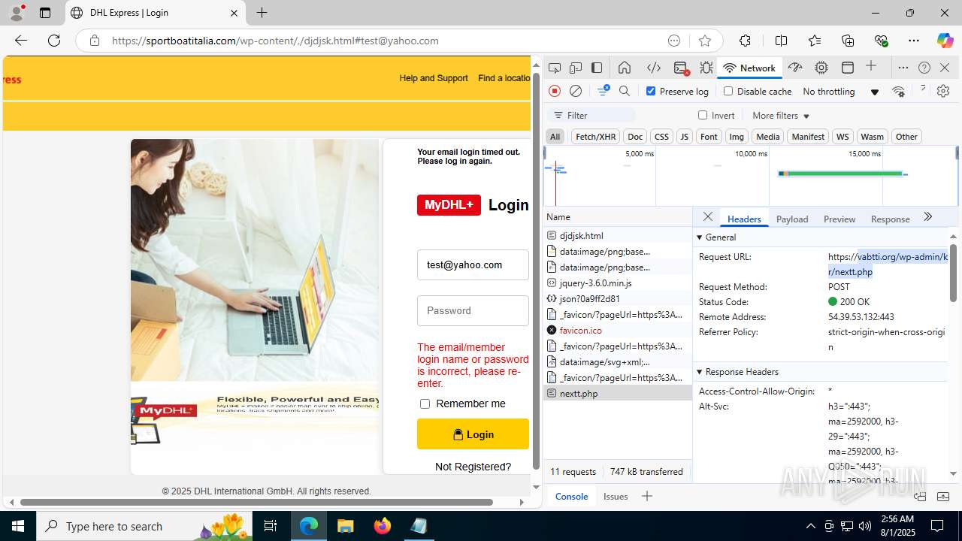Viewport: 962px width, 541px height.
Task: Toggle Preserve log checkbox
Action: [651, 91]
